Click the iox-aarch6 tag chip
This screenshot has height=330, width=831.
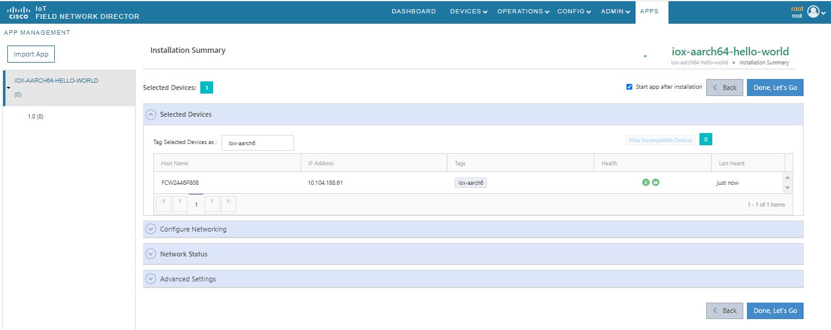[x=471, y=182]
